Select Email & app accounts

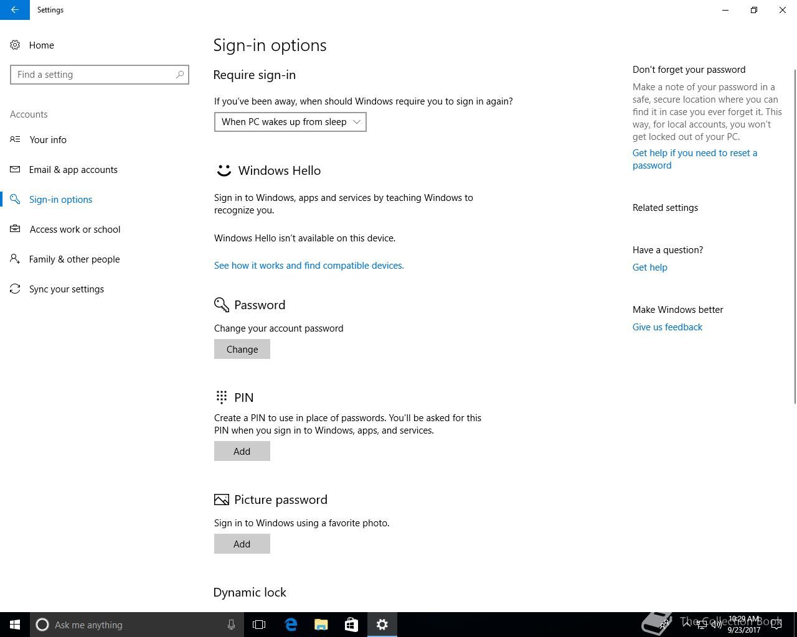coord(73,169)
